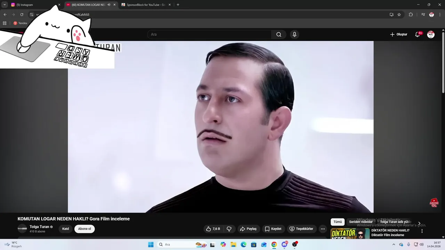Image resolution: width=445 pixels, height=250 pixels.
Task: Dislike the video with thumbs-down
Action: 229,229
